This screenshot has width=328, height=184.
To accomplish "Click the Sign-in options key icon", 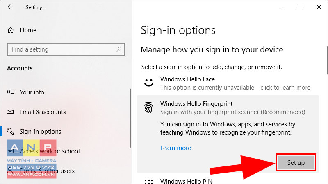I will [10, 131].
